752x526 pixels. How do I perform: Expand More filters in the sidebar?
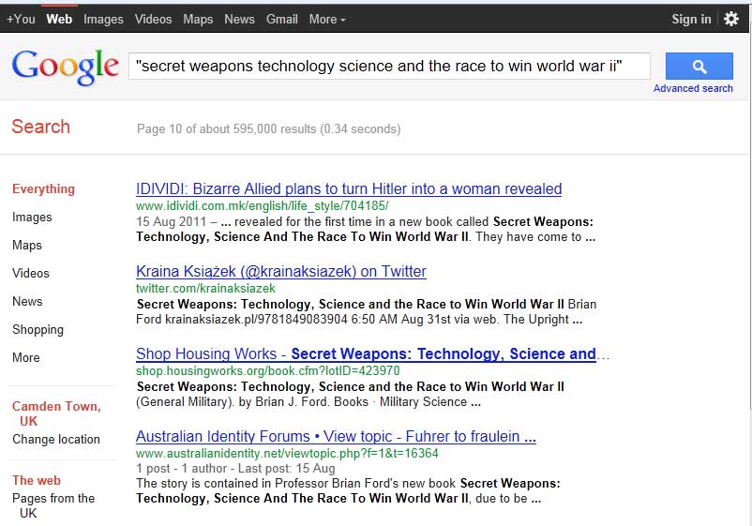coord(26,357)
